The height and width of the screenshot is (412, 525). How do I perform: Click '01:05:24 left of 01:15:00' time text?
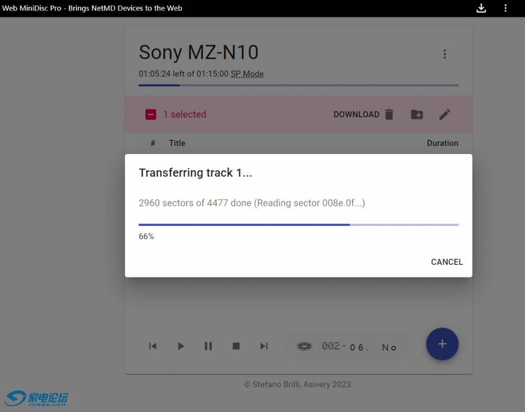pos(183,74)
